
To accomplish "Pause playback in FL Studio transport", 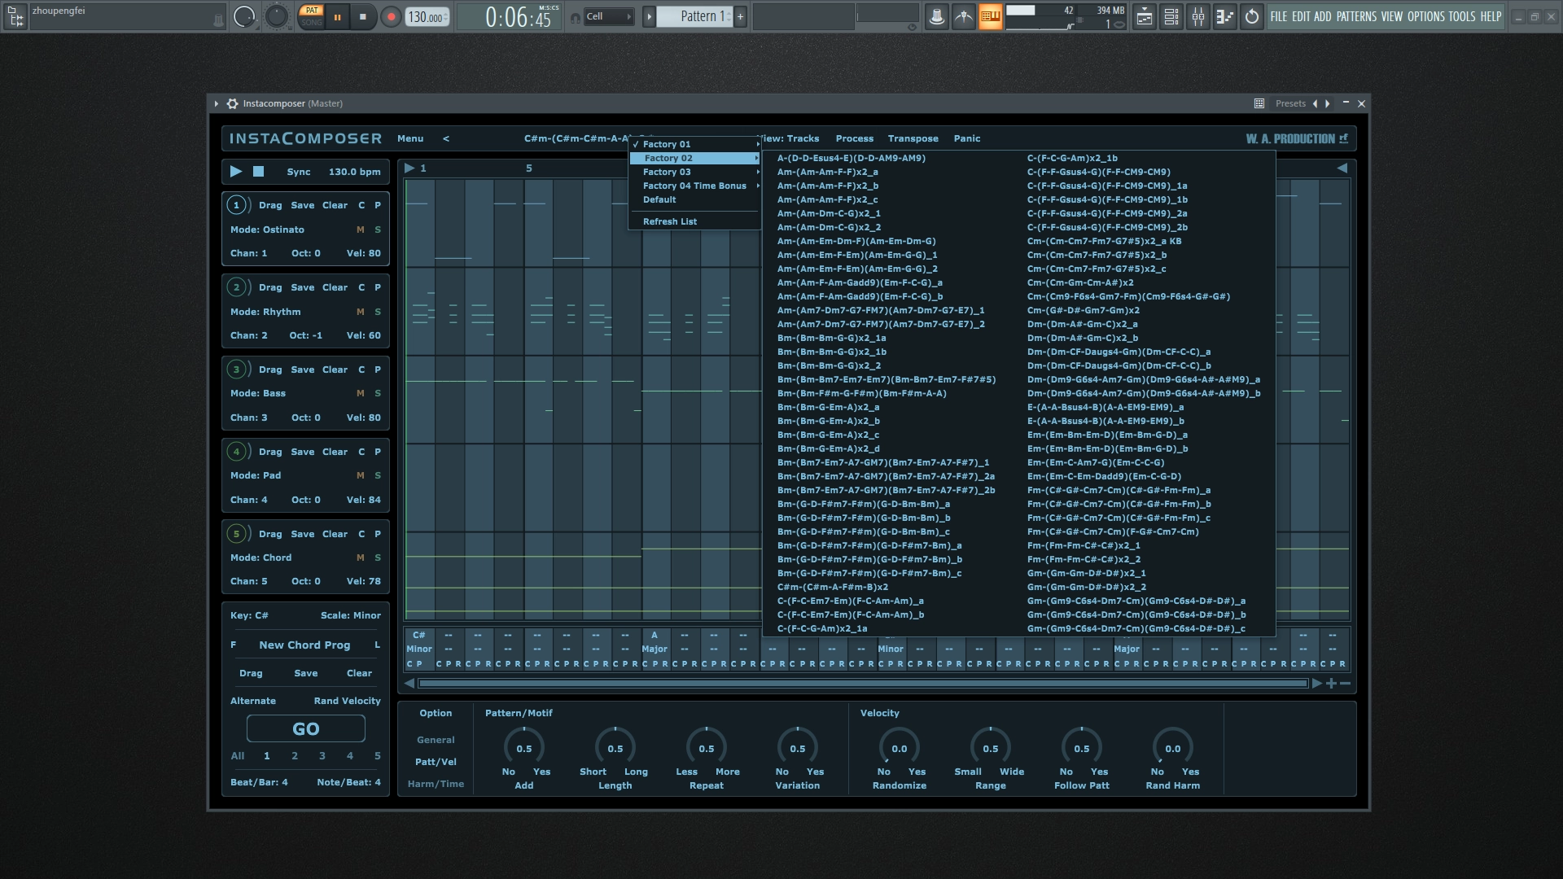I will (337, 16).
